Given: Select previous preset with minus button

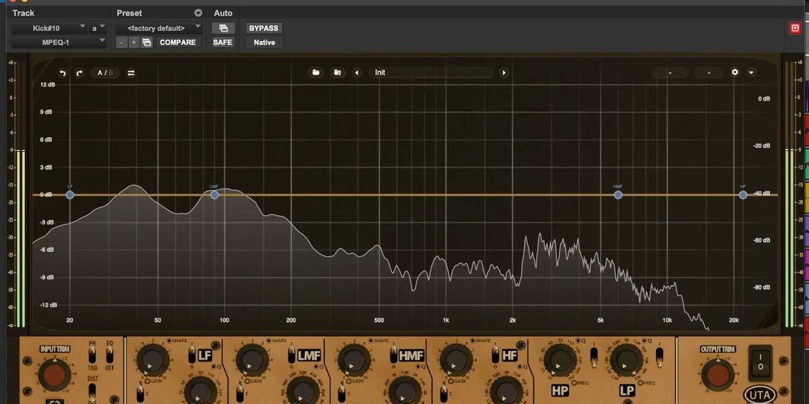Looking at the screenshot, I should point(121,42).
